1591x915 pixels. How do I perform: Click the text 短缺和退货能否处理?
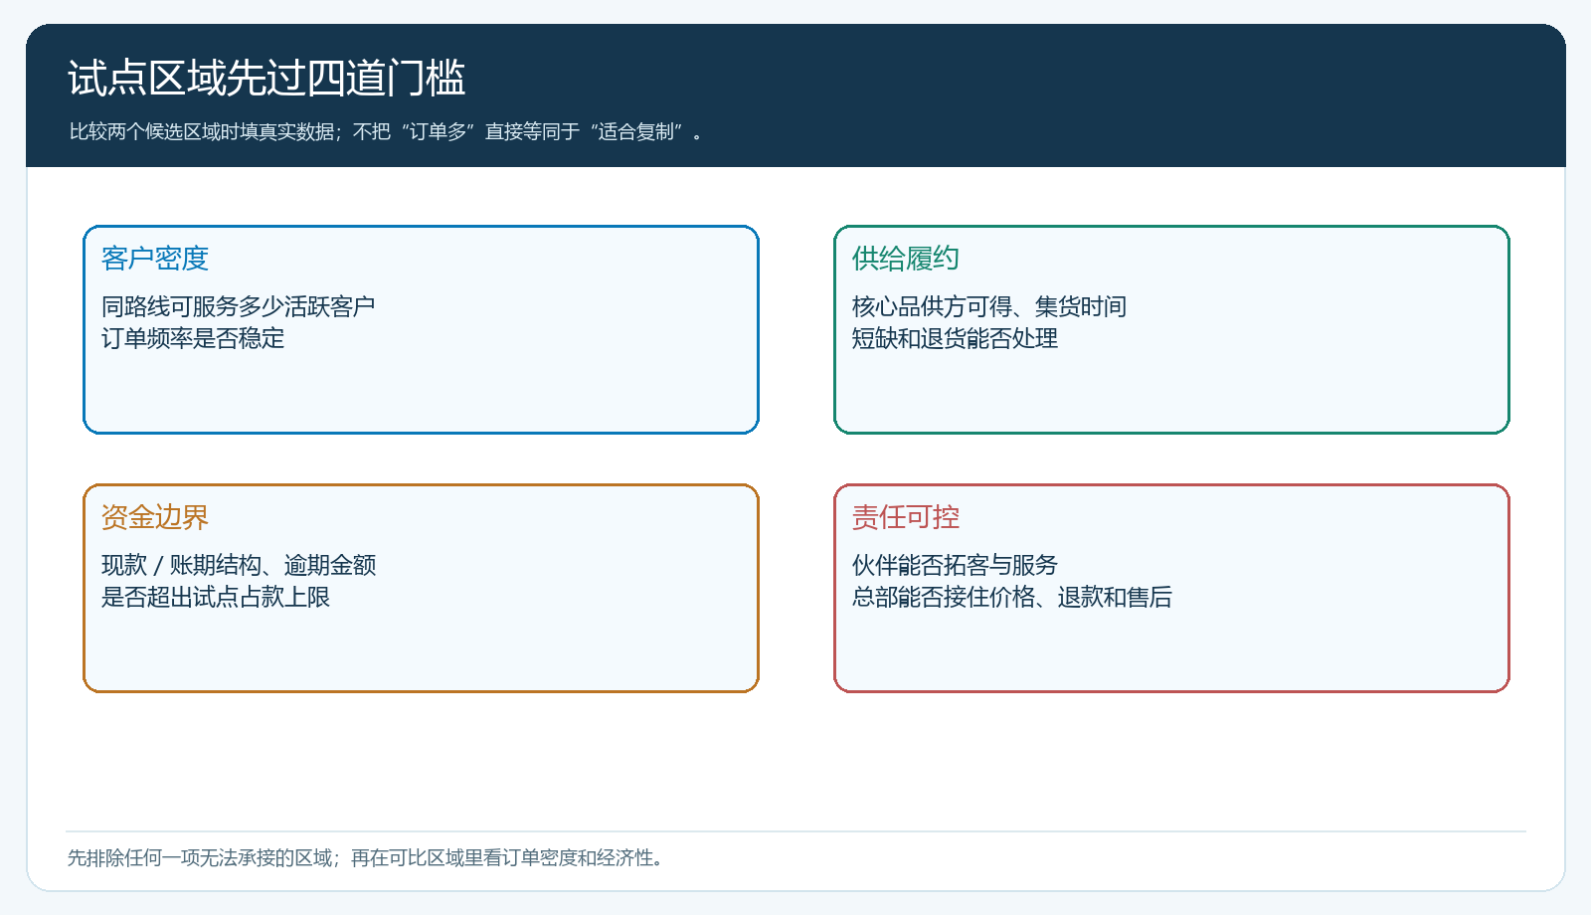point(955,338)
